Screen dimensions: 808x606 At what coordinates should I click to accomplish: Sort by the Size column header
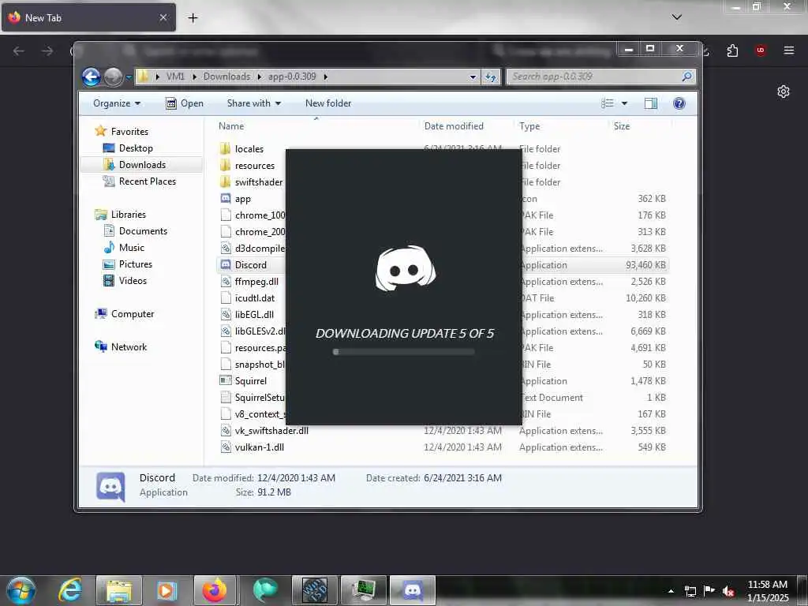622,125
